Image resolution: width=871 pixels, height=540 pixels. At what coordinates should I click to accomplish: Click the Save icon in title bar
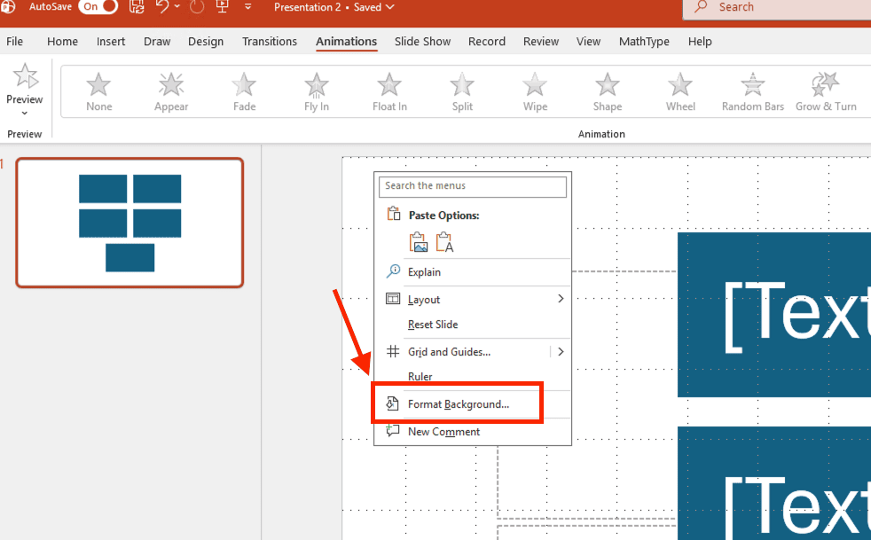tap(137, 7)
